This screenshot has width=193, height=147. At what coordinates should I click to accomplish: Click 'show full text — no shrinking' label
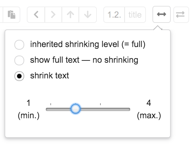(84, 60)
